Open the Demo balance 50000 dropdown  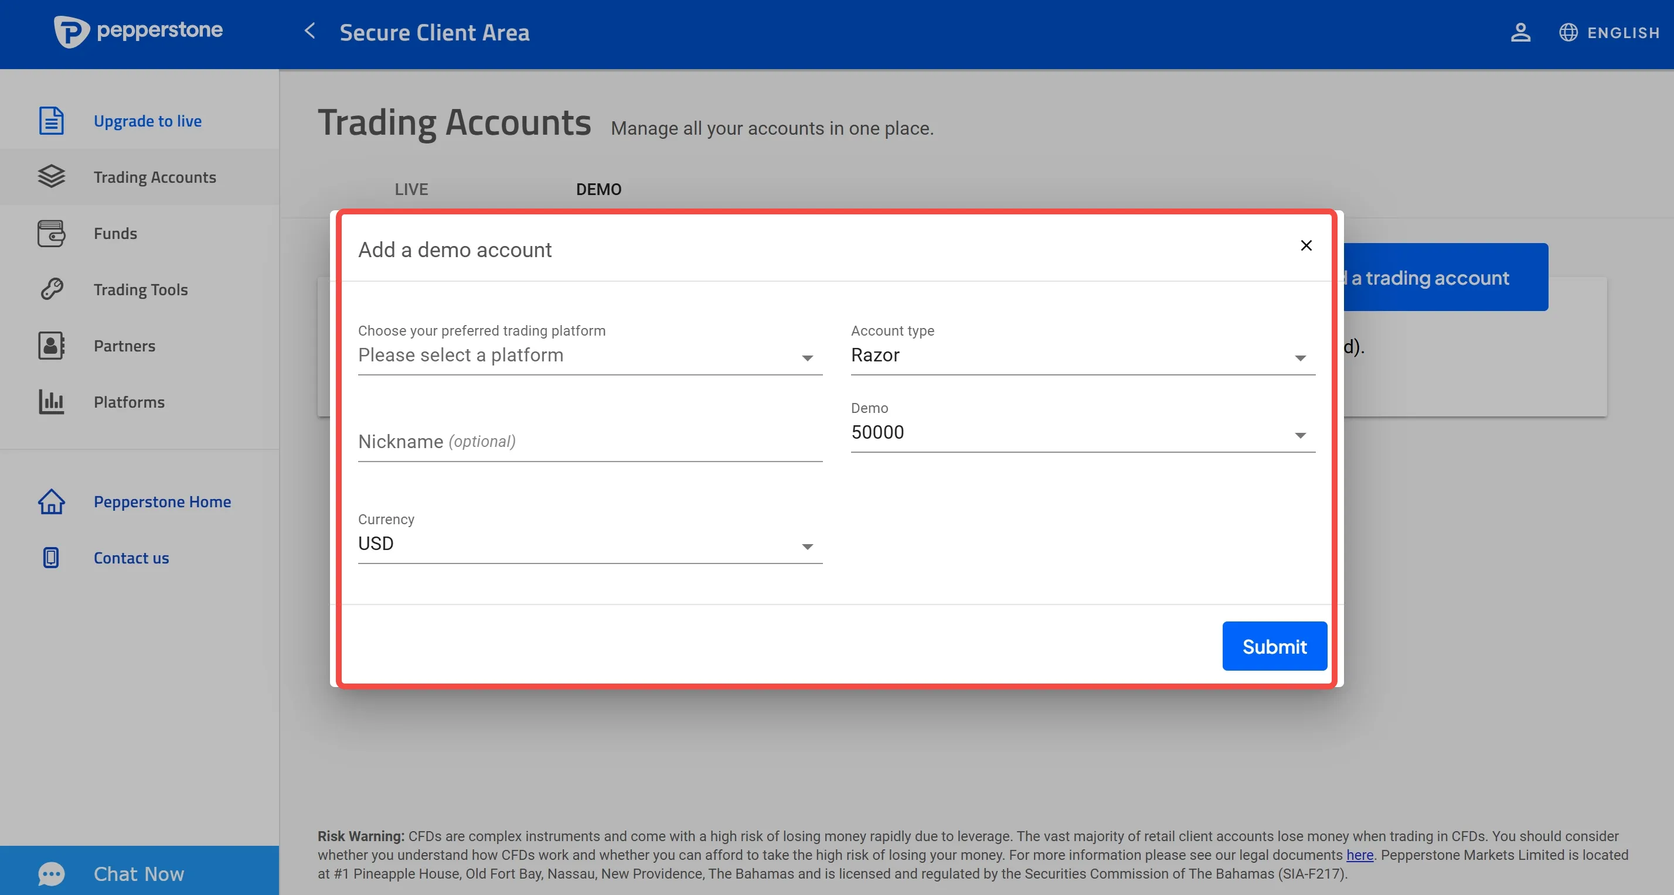[x=1083, y=432]
